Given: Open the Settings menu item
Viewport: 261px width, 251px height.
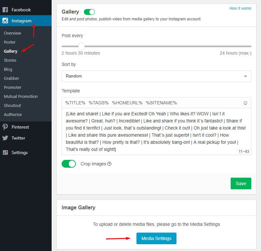Looking at the screenshot, I should point(26,152).
